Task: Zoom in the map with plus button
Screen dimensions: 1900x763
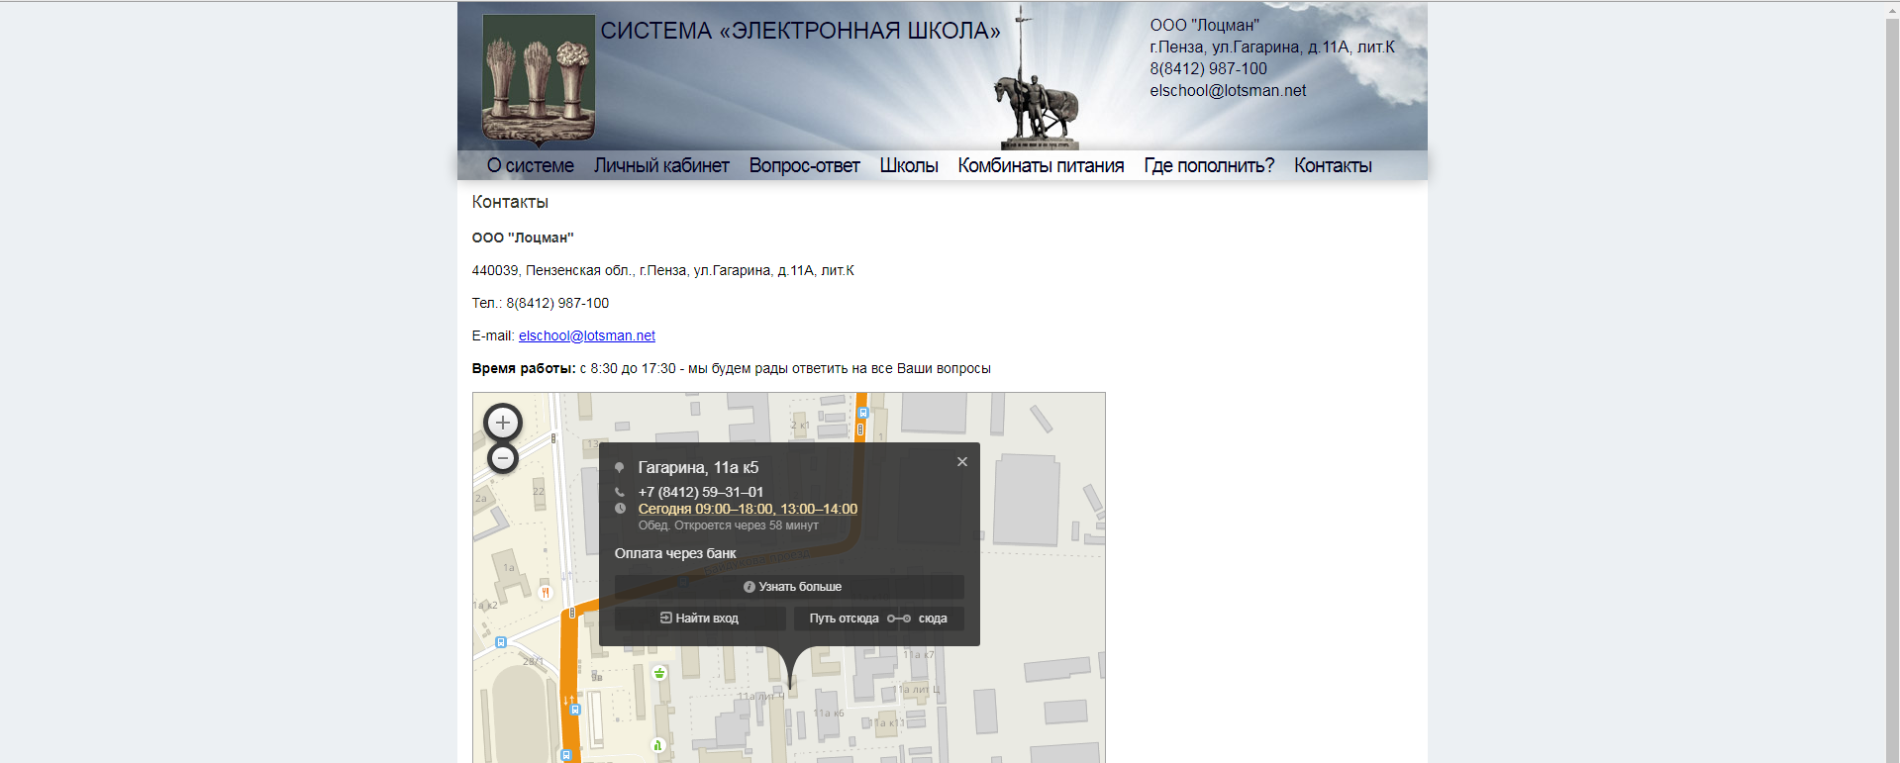Action: tap(503, 423)
